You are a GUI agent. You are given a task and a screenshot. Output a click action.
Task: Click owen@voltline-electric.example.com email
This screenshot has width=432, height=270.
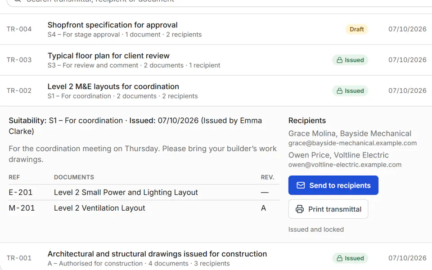coord(345,165)
